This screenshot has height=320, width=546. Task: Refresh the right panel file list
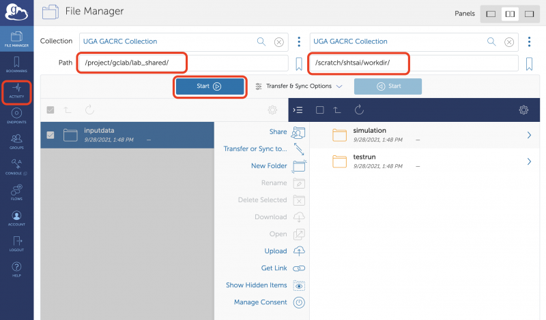click(359, 110)
